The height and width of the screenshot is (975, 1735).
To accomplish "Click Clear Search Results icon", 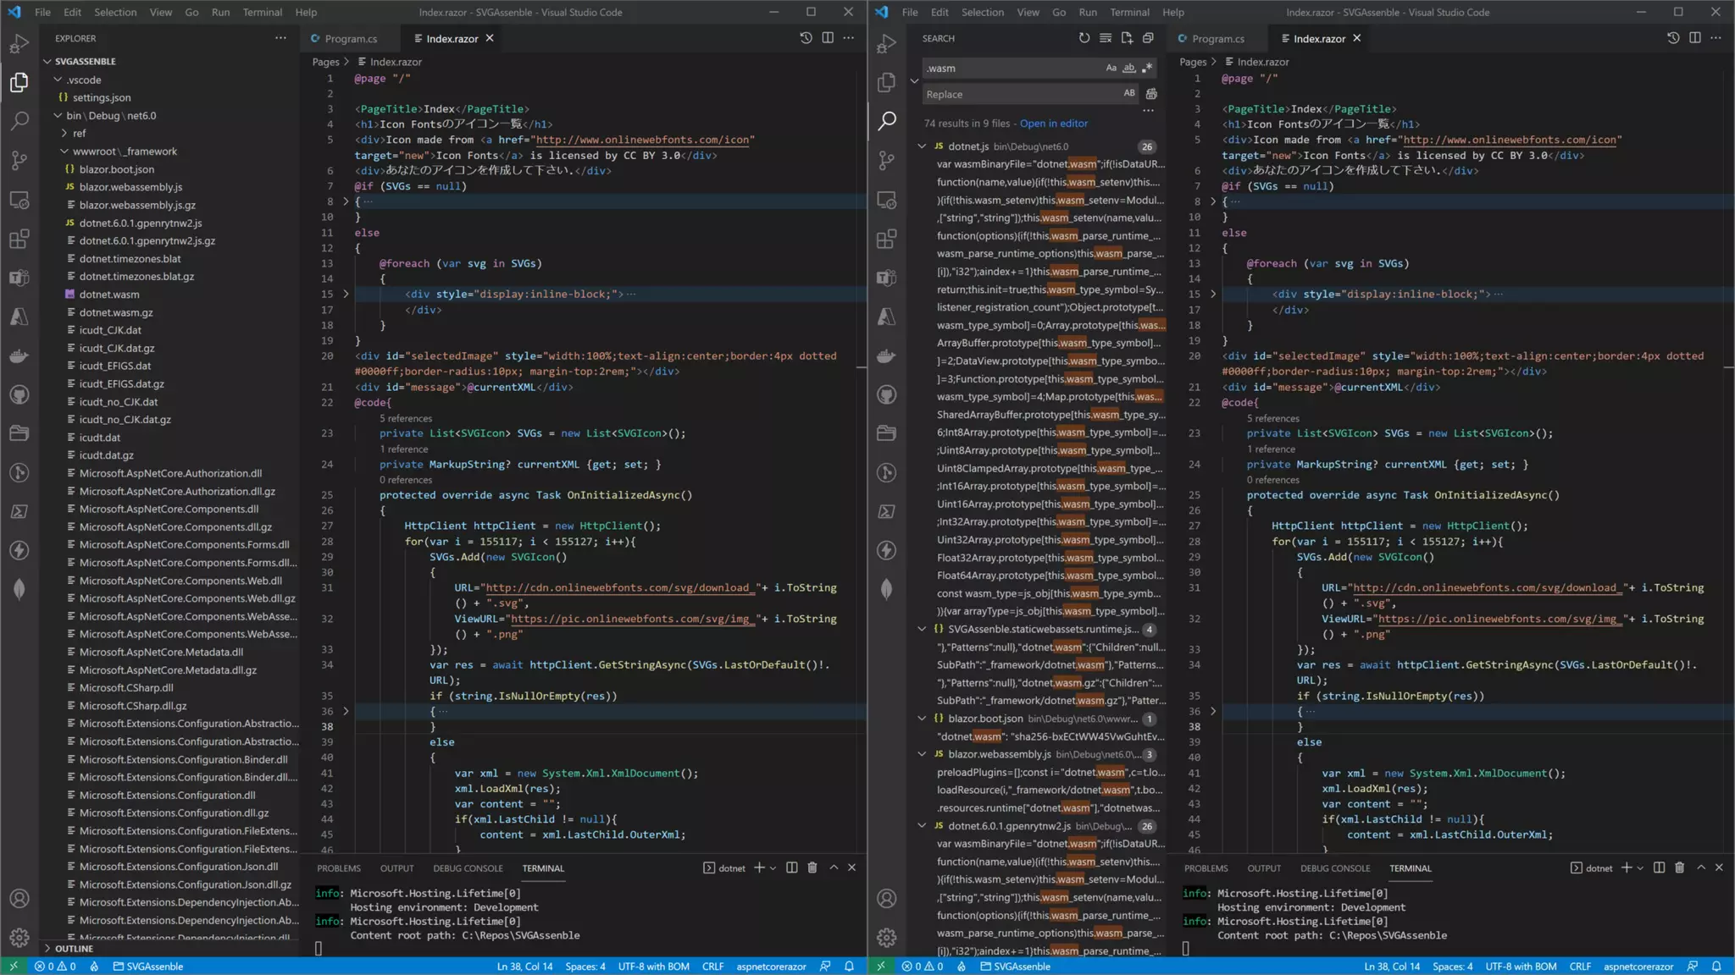I will tap(1106, 38).
